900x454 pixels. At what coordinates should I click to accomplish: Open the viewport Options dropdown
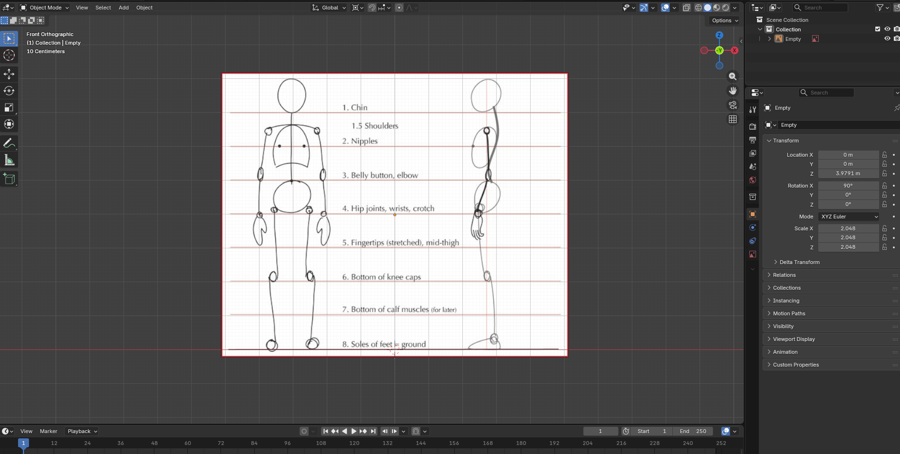(x=725, y=20)
